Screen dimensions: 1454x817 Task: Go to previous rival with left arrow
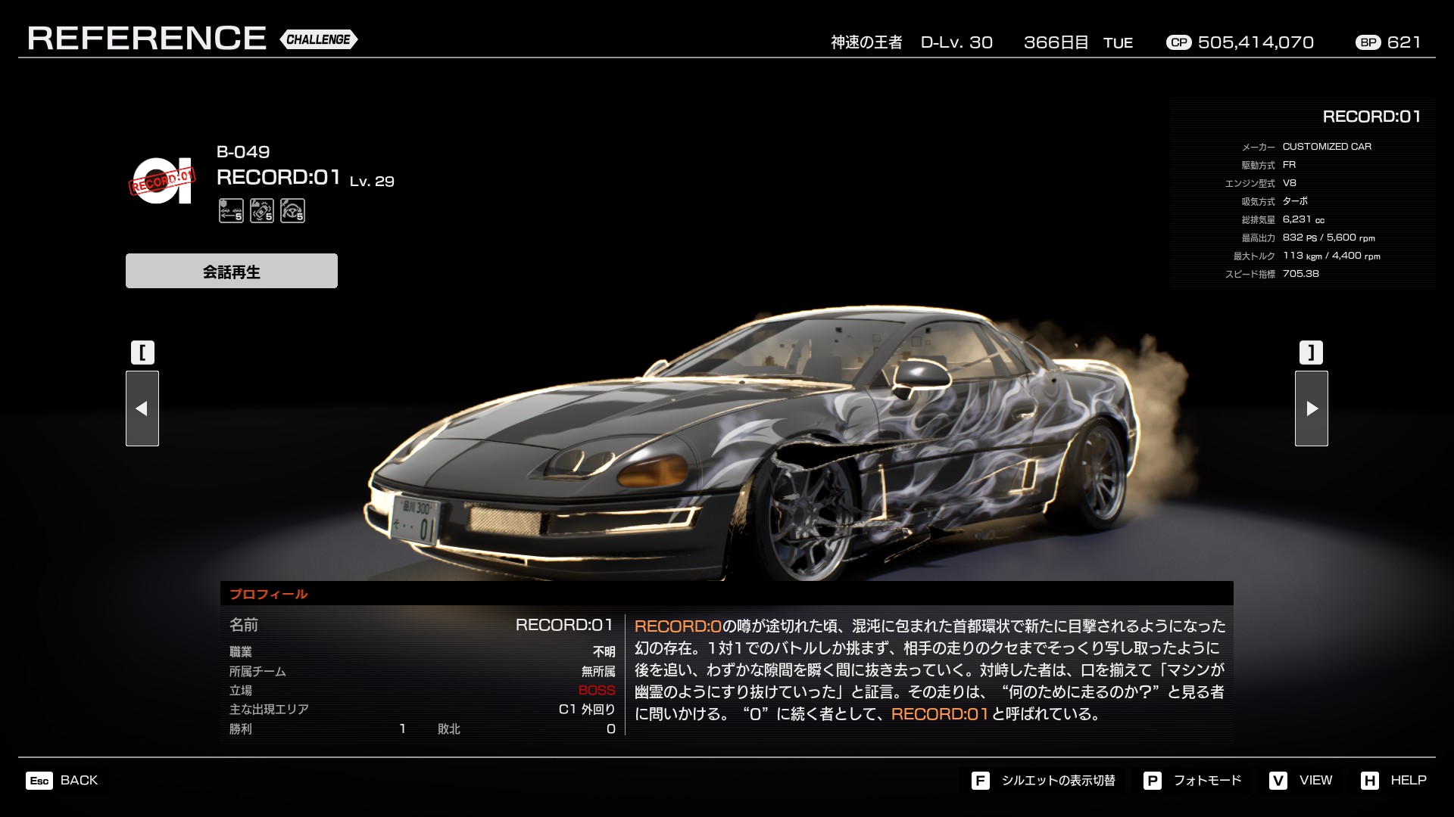[142, 408]
